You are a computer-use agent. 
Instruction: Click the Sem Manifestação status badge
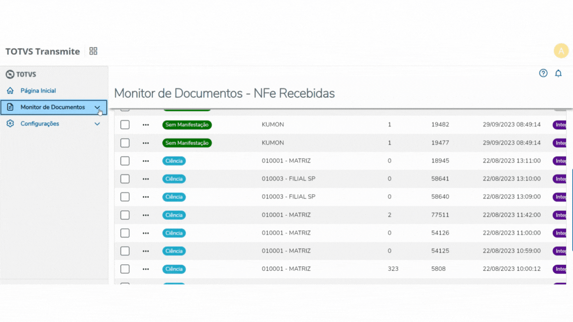(187, 125)
